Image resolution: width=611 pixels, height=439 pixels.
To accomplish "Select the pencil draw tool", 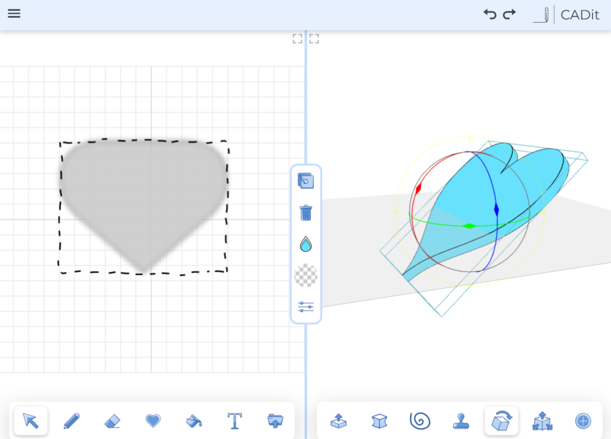I will point(72,421).
